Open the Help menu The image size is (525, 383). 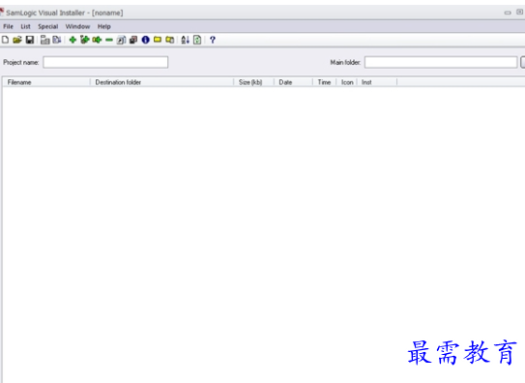[104, 26]
